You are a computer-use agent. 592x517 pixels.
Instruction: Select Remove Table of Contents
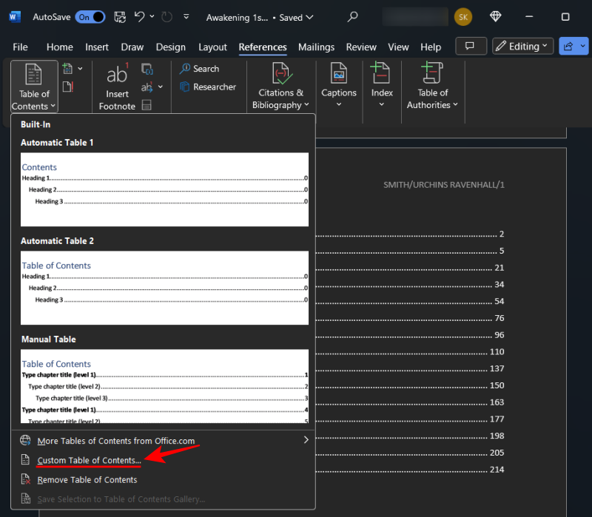tap(87, 479)
